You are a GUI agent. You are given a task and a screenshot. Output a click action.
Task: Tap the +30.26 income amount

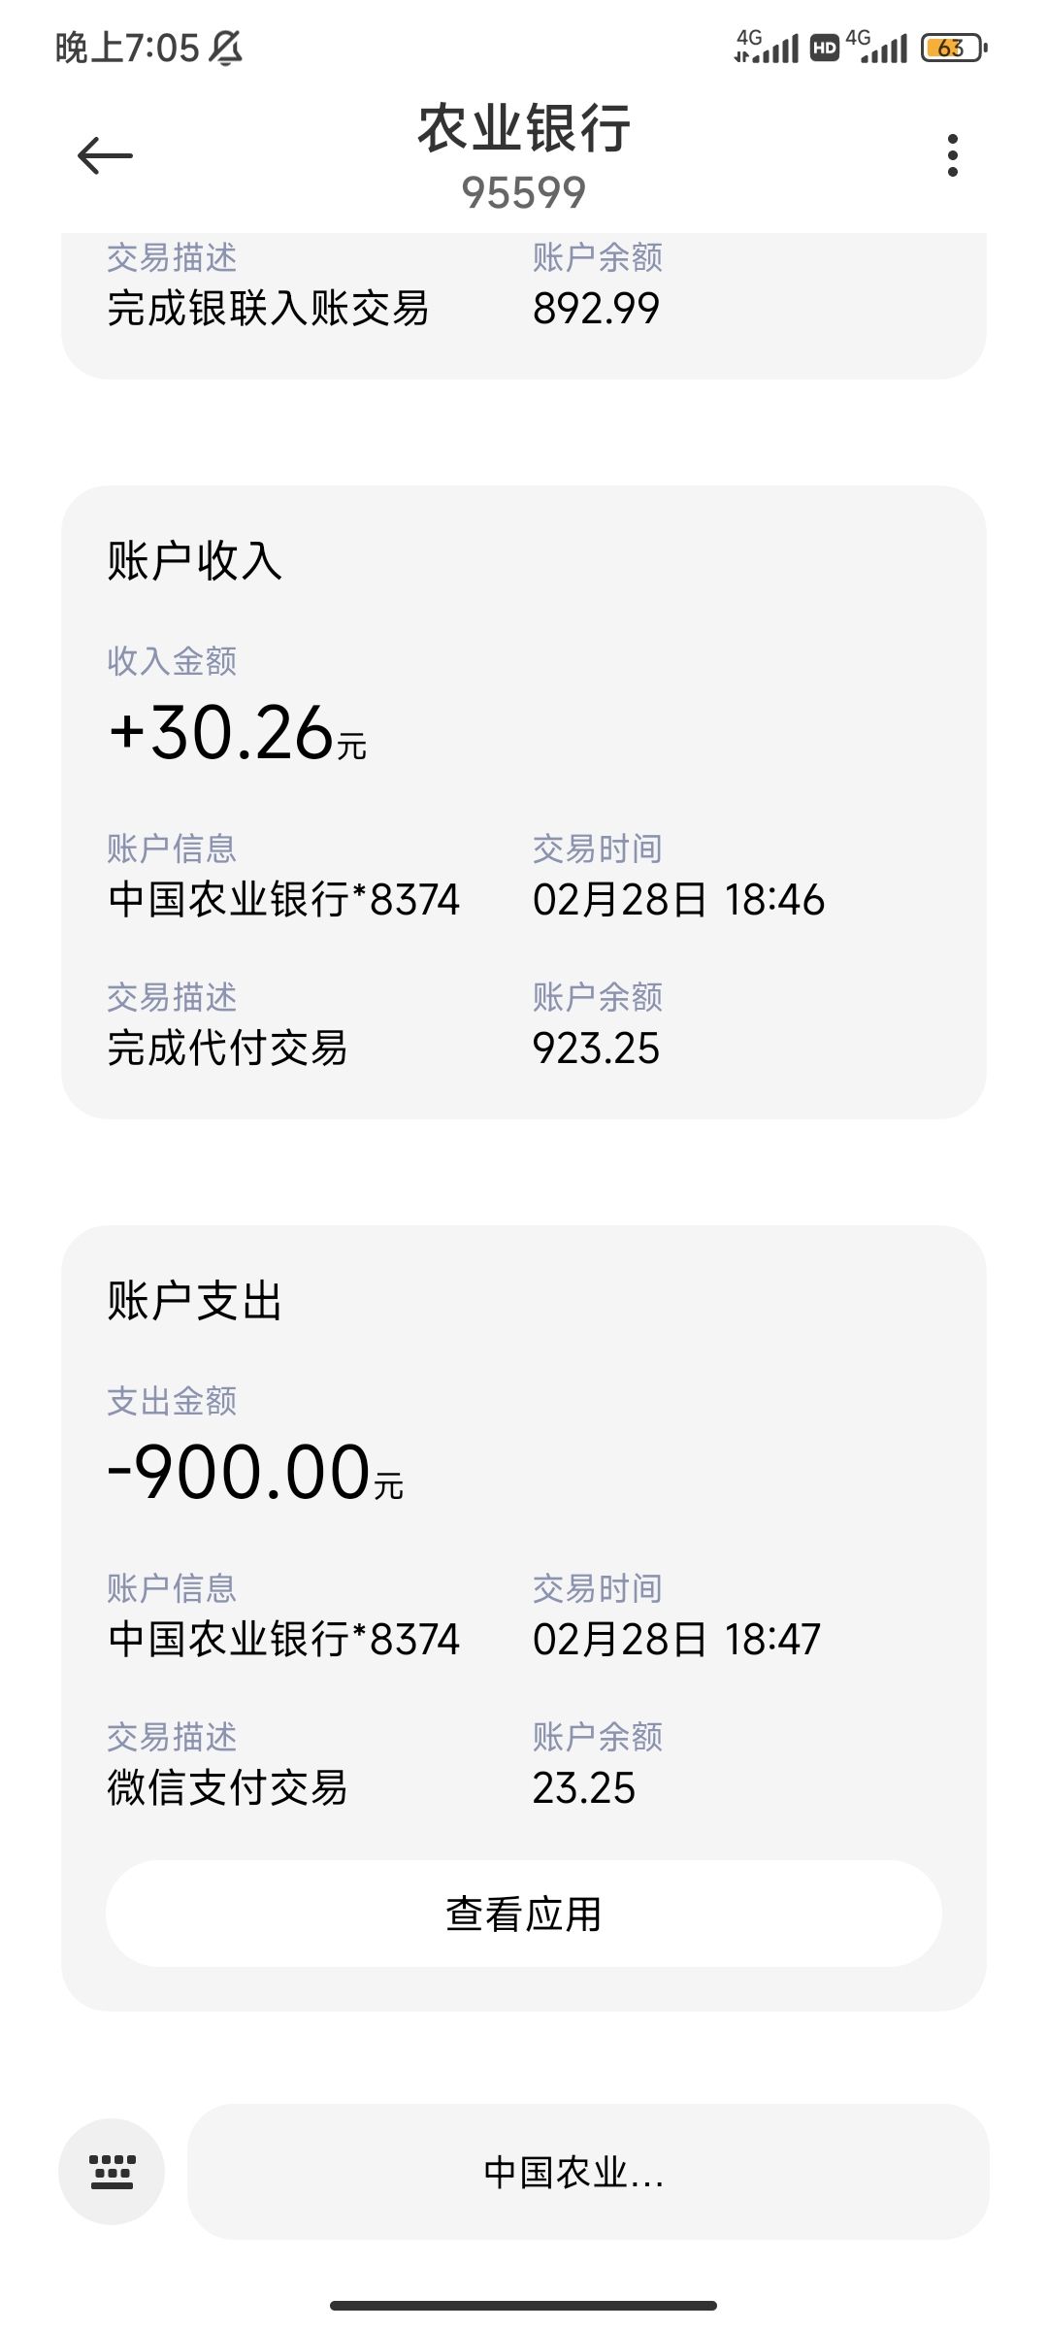pyautogui.click(x=238, y=734)
